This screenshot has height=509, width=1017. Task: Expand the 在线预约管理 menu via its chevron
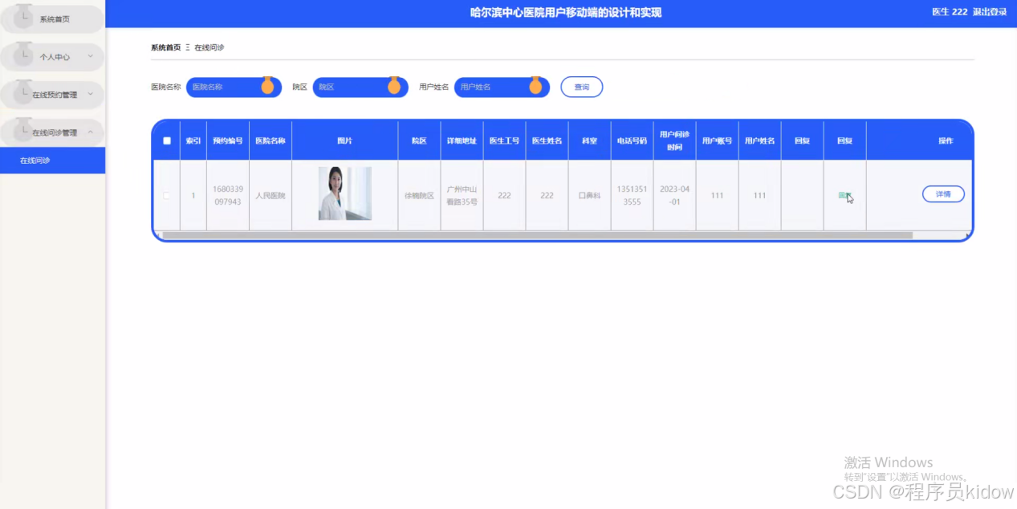pyautogui.click(x=88, y=94)
